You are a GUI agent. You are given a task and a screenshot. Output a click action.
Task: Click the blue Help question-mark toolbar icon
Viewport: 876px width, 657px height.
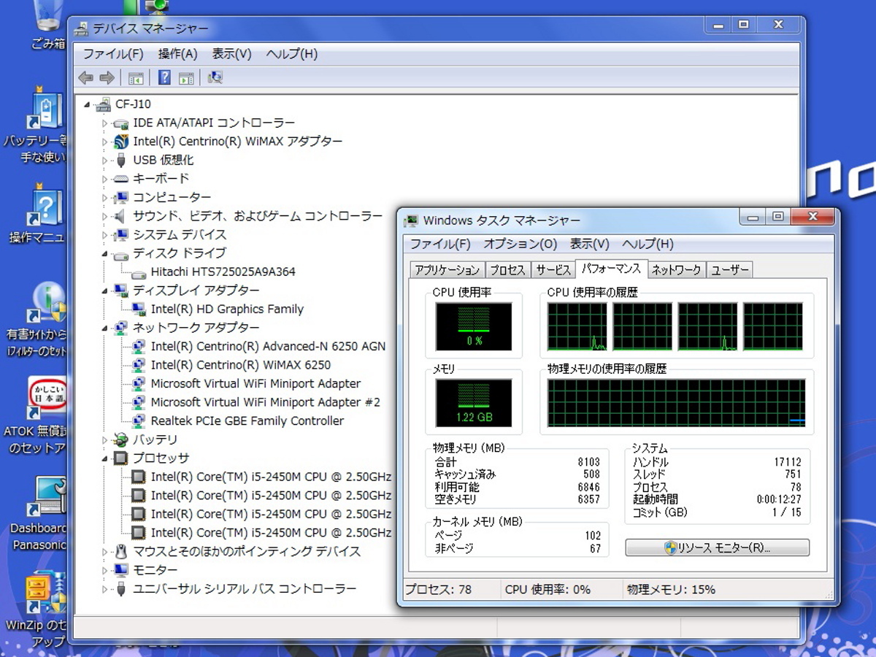coord(165,77)
